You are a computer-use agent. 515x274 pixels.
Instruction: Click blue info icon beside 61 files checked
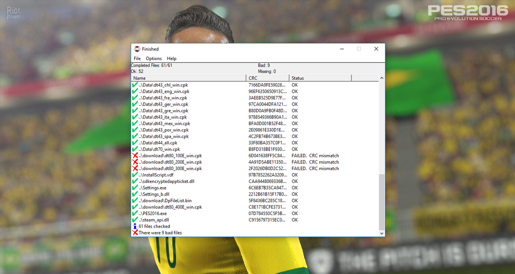[x=135, y=226]
